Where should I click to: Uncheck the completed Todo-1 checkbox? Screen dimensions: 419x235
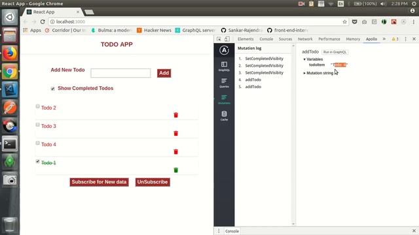[38, 161]
